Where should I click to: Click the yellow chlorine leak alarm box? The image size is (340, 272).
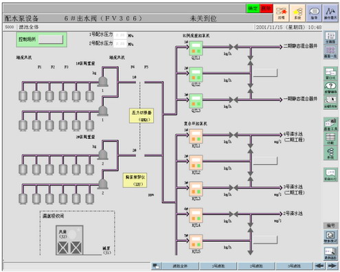tap(135, 181)
